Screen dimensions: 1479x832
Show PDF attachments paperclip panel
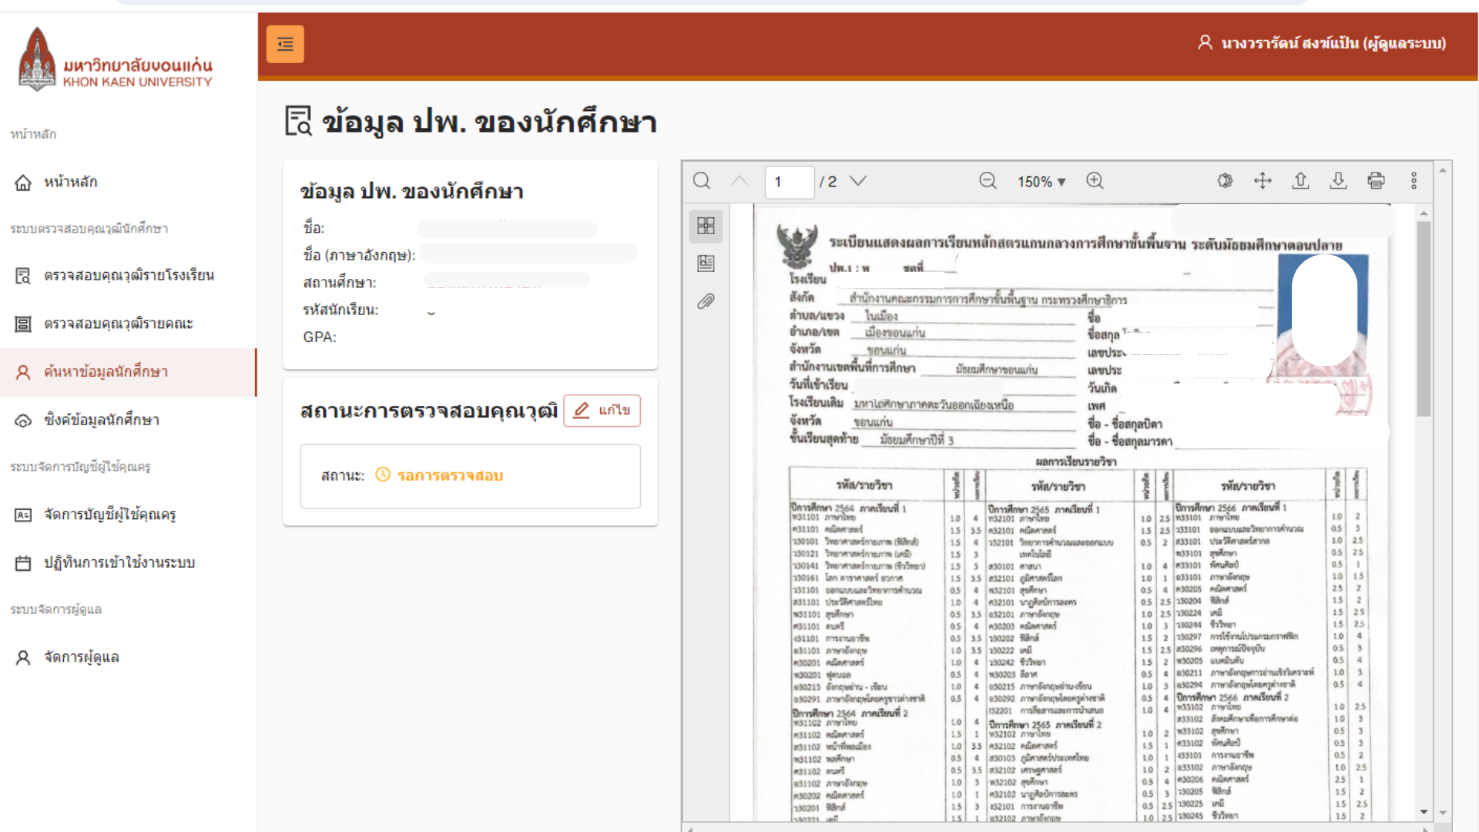pyautogui.click(x=706, y=301)
